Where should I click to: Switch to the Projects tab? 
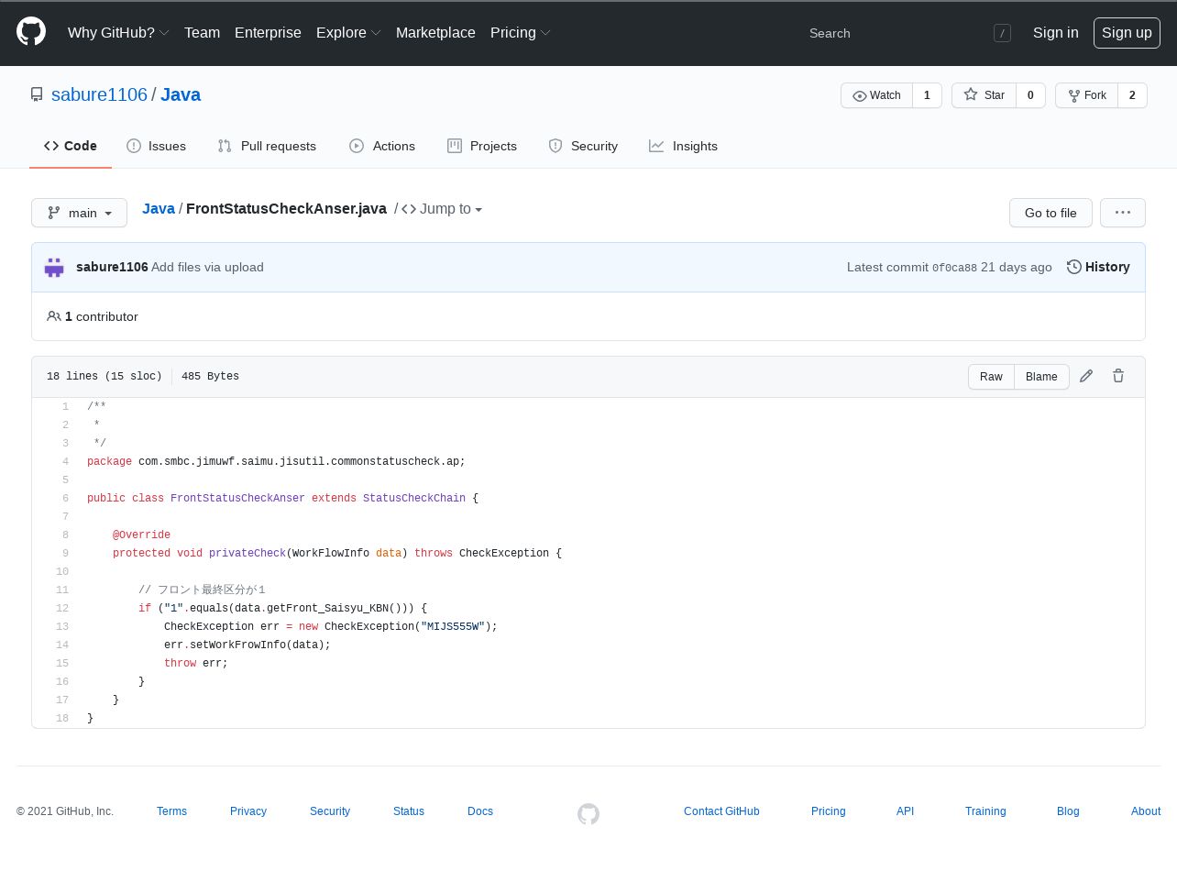pos(482,146)
